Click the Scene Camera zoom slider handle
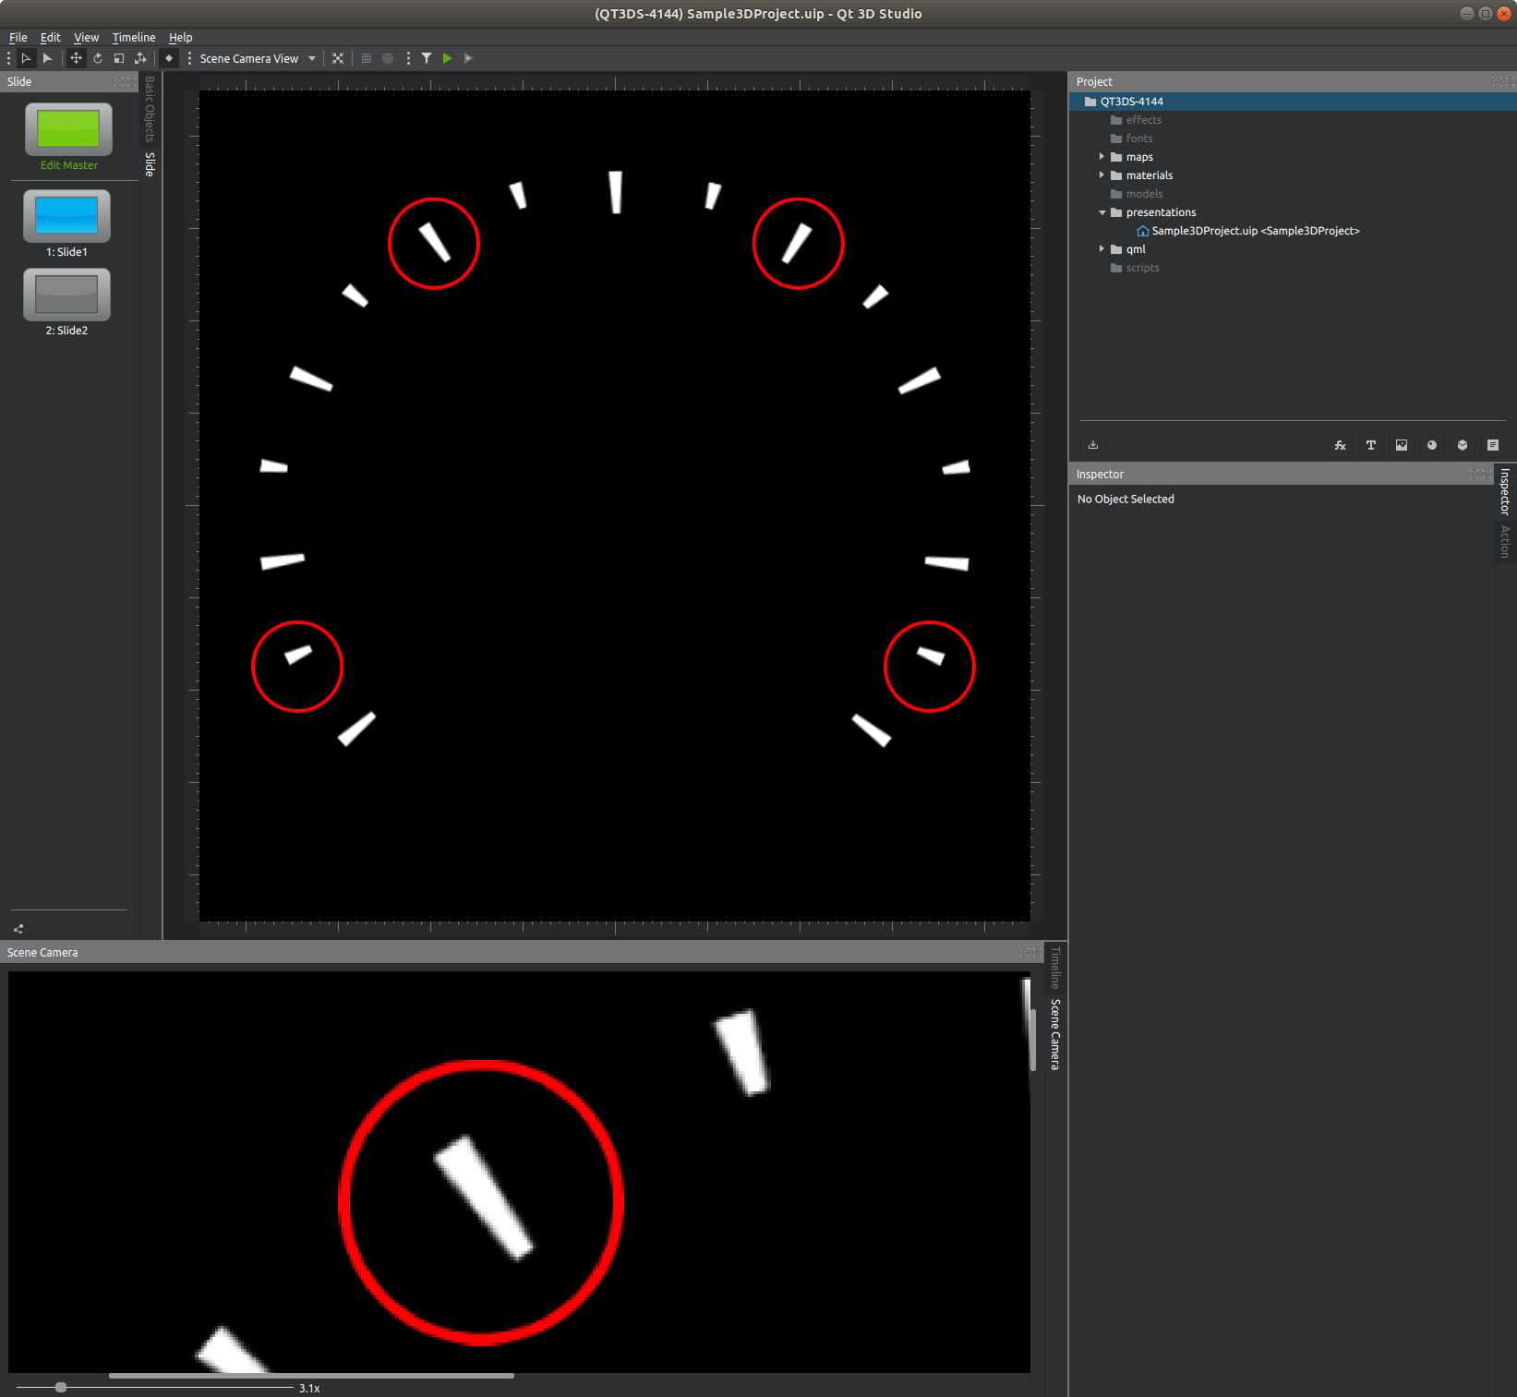This screenshot has height=1397, width=1517. (x=61, y=1387)
